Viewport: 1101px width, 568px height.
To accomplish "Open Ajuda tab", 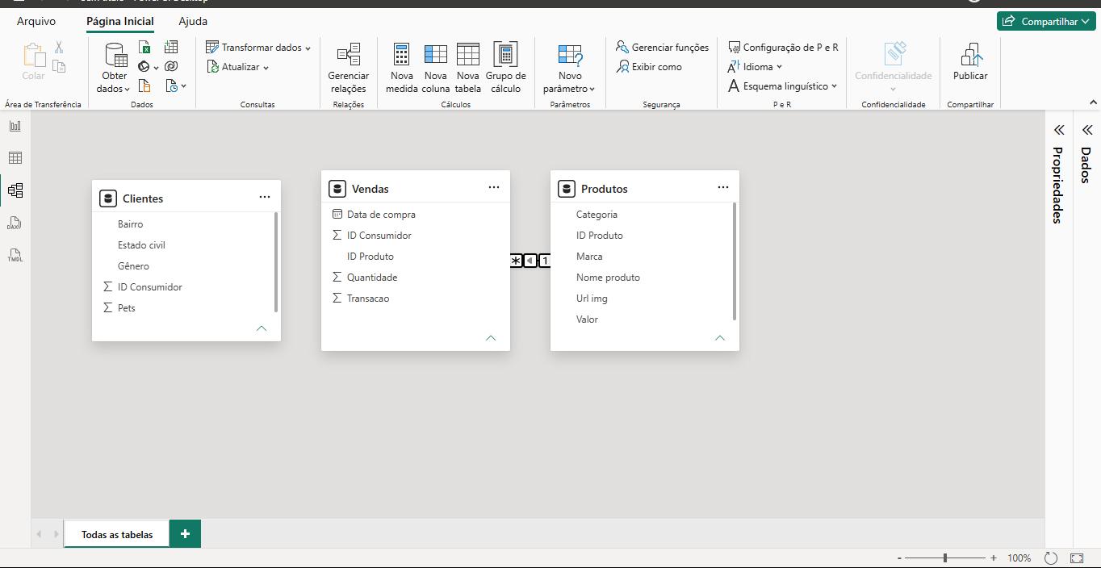I will coord(193,22).
